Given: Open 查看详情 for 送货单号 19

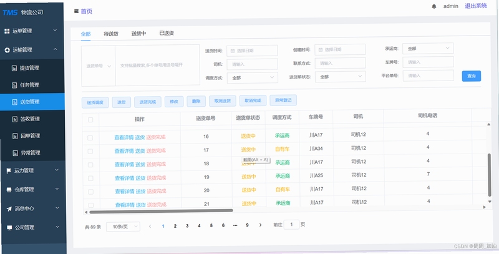Looking at the screenshot, I should [124, 178].
